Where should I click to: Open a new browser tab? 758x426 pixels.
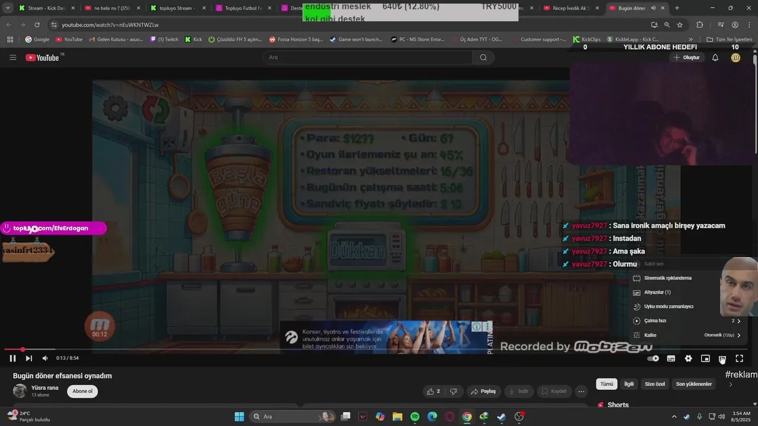(x=677, y=8)
